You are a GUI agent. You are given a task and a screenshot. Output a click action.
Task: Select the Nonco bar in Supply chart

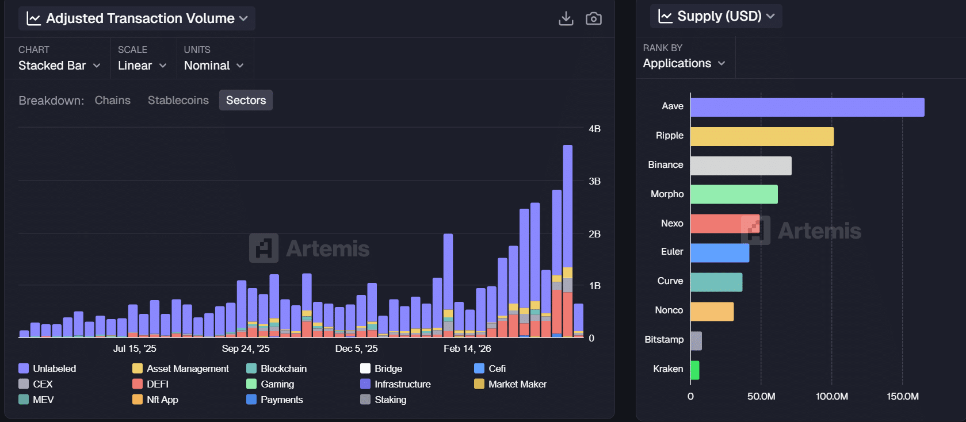click(712, 312)
